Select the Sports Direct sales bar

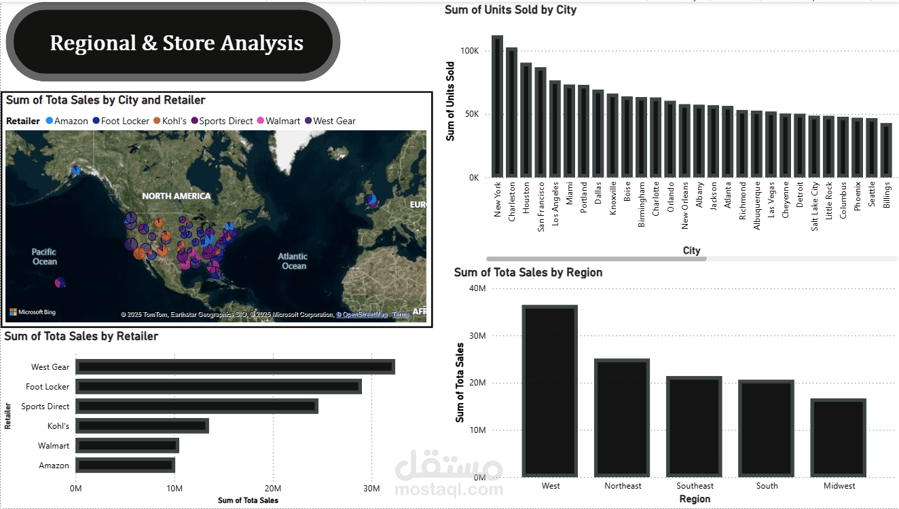(197, 406)
